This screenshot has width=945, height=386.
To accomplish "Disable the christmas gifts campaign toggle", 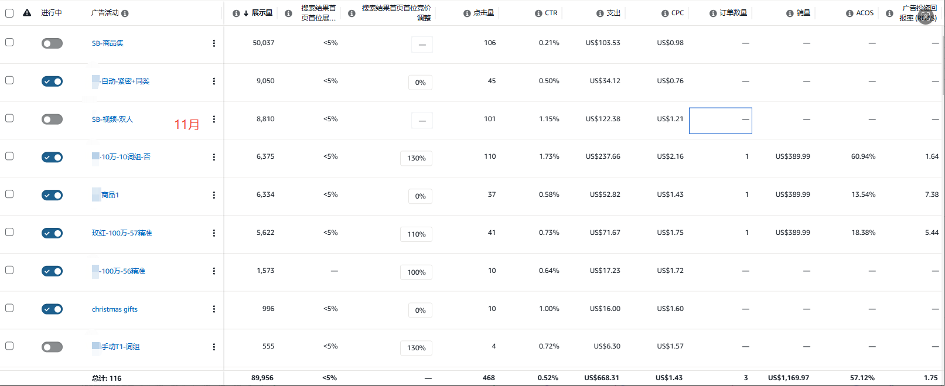I will [52, 309].
